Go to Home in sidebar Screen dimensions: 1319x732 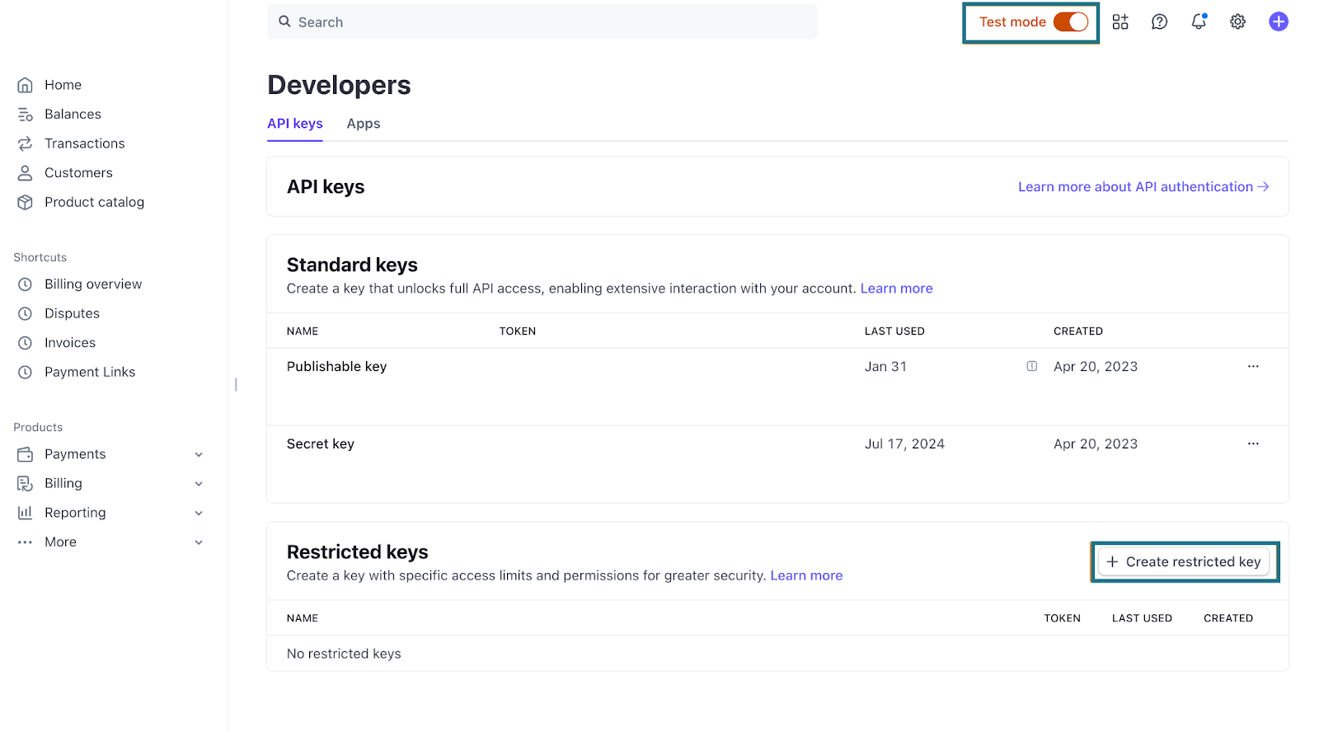[63, 85]
